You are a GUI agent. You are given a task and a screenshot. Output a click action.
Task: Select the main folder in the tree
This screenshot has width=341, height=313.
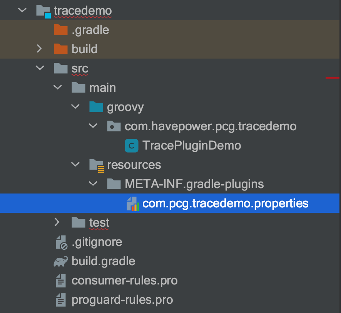click(102, 88)
